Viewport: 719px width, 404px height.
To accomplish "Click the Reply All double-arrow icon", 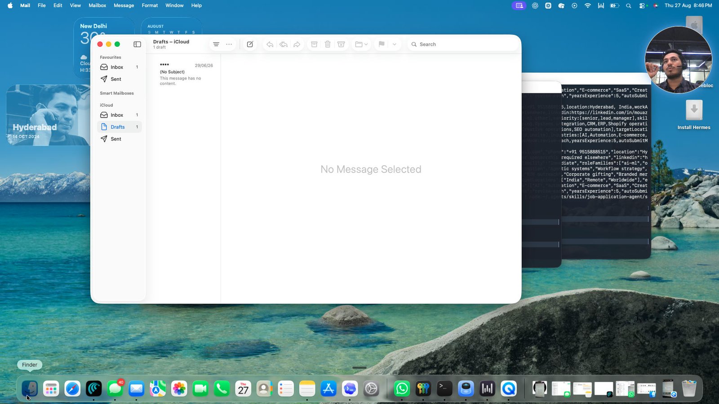I will point(284,44).
